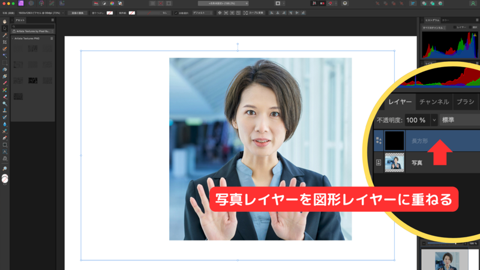The height and width of the screenshot is (270, 480).
Task: Apply Auto Colors from toolbar
Action: pos(112,4)
